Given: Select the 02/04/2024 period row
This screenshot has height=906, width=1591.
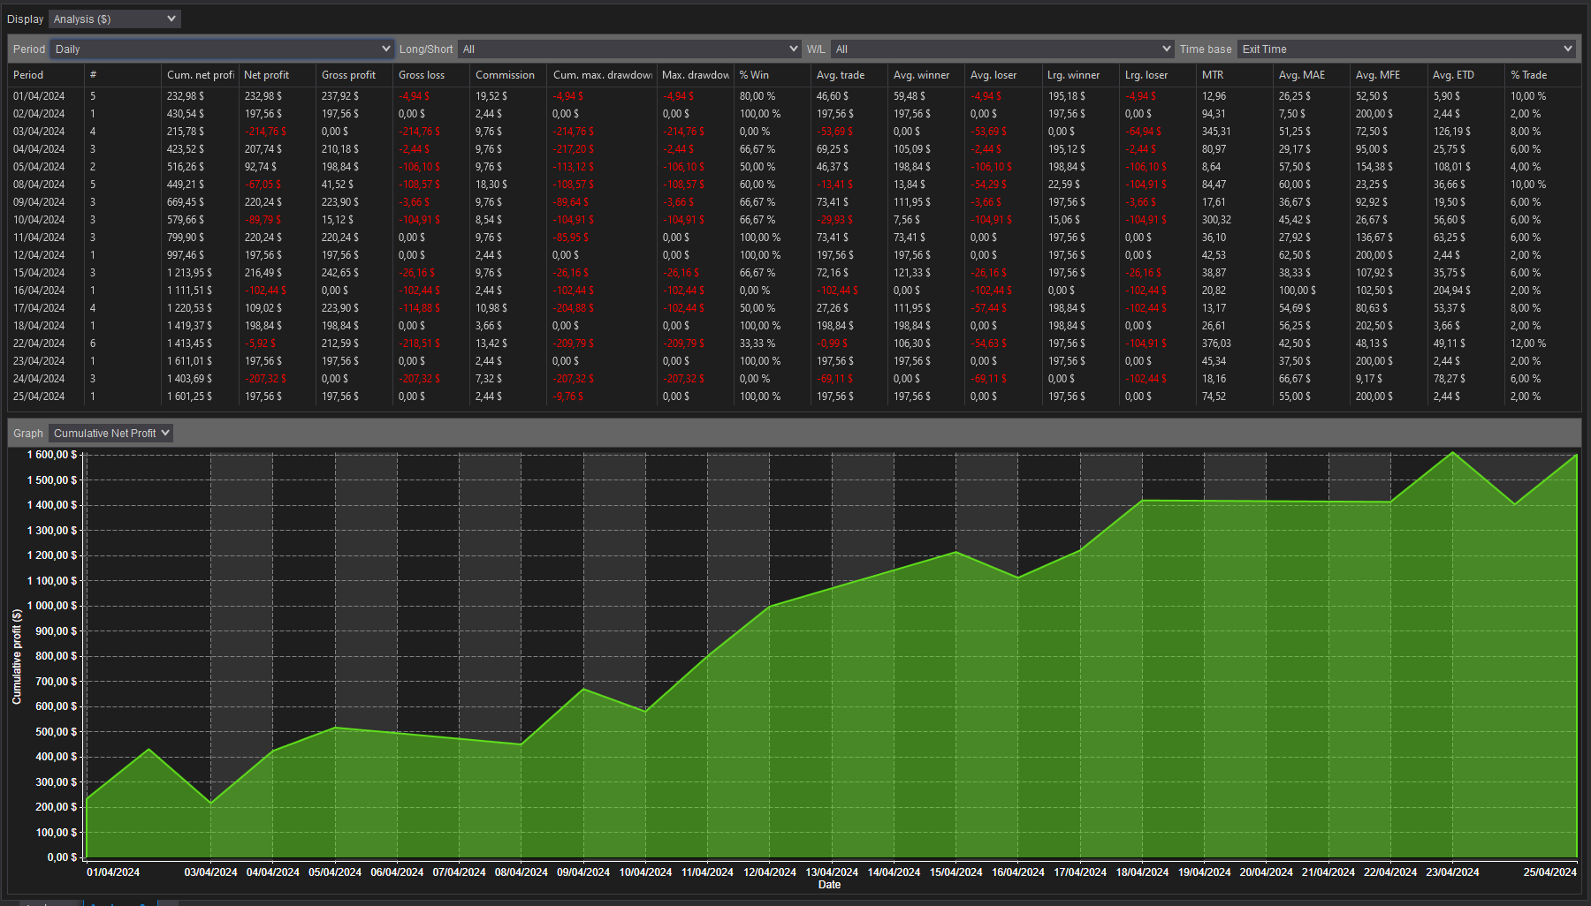Looking at the screenshot, I should click(795, 114).
